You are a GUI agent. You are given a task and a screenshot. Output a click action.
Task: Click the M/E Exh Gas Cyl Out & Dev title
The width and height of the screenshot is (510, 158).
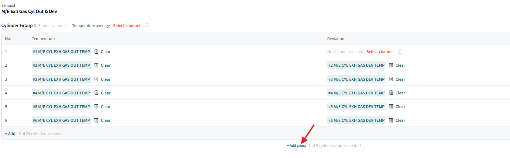point(29,11)
